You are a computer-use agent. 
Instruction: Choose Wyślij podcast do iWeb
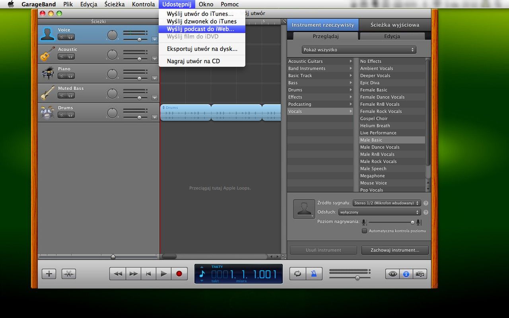pyautogui.click(x=202, y=29)
